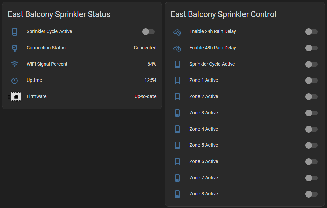Enable the Zone 7 Active switch
The height and width of the screenshot is (208, 327).
tap(311, 178)
